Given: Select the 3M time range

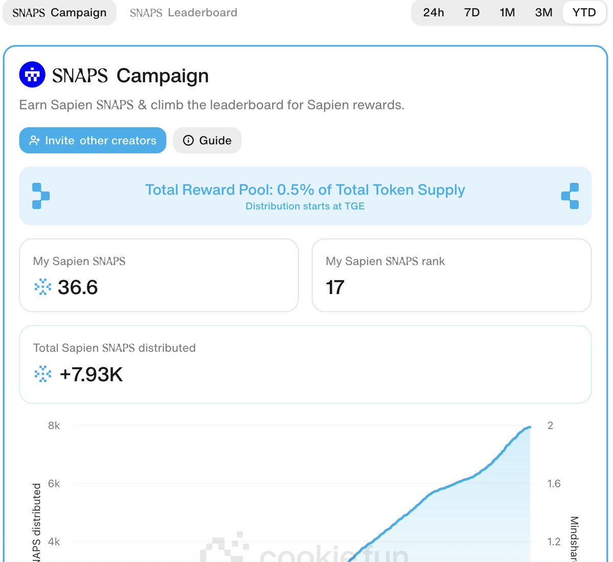Looking at the screenshot, I should (544, 13).
